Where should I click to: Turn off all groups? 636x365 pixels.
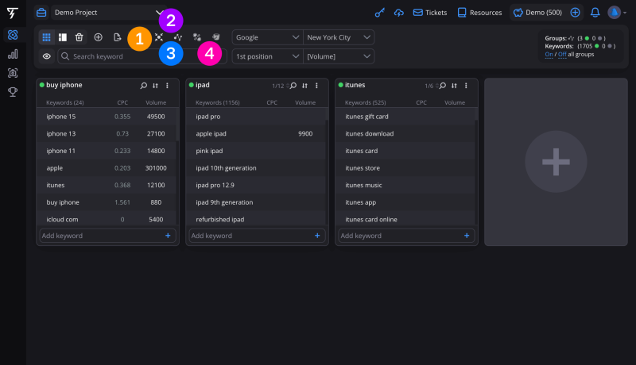click(561, 53)
